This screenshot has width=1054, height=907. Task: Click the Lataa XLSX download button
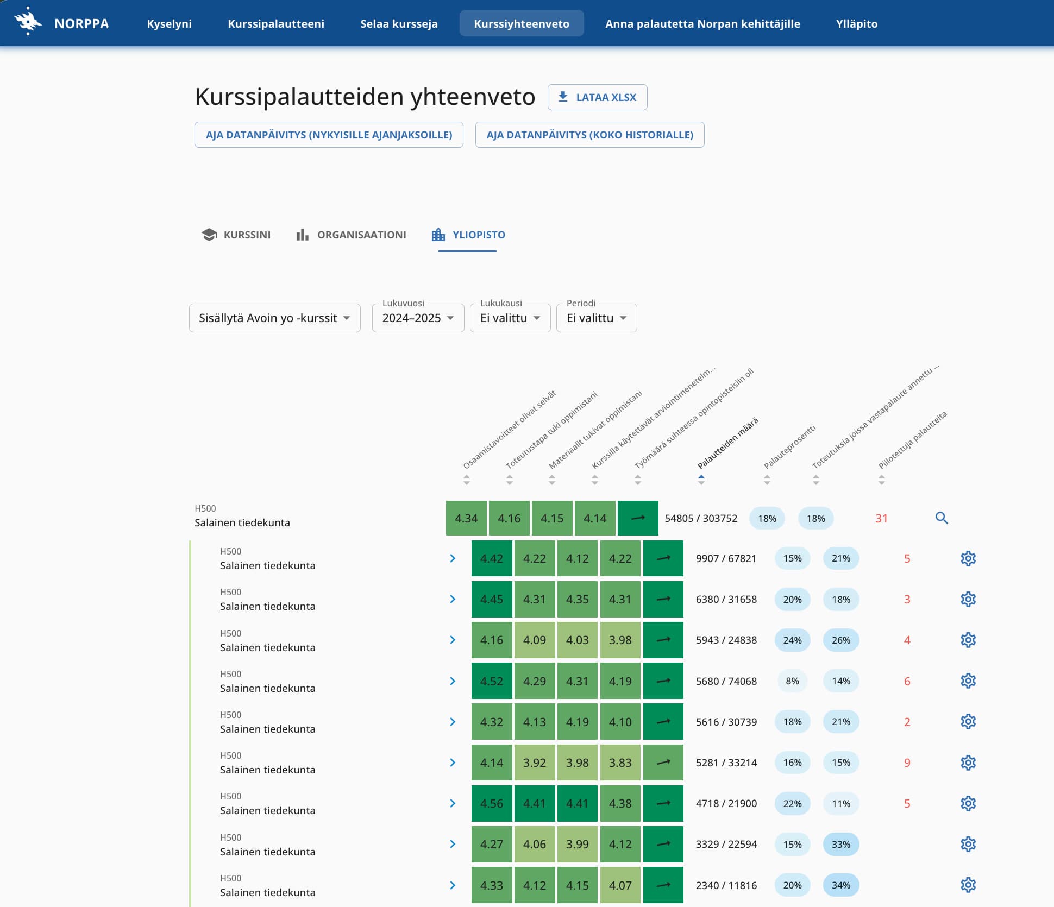click(x=597, y=97)
